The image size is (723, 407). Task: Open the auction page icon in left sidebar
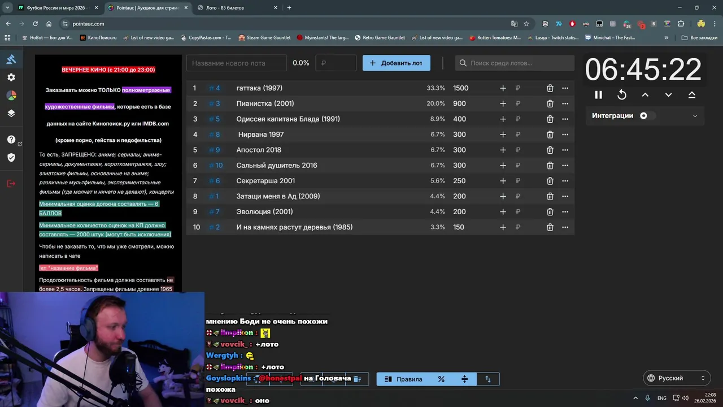tap(11, 59)
